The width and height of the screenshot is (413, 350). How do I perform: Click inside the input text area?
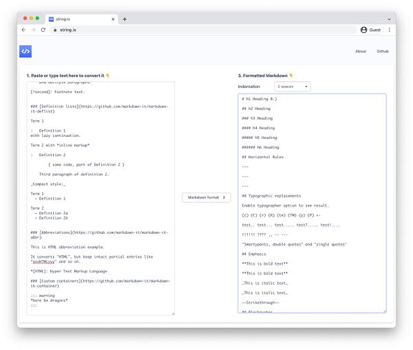[100, 198]
